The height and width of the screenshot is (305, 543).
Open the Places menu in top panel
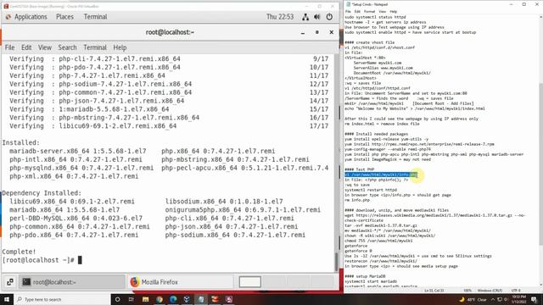pos(64,17)
